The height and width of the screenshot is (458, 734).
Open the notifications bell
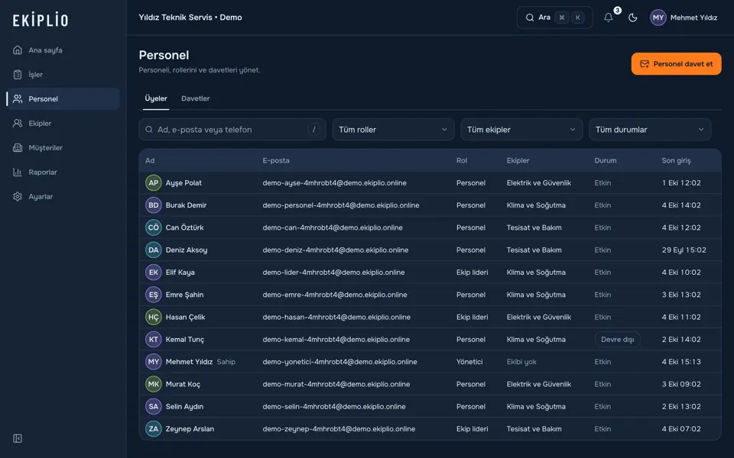[608, 18]
